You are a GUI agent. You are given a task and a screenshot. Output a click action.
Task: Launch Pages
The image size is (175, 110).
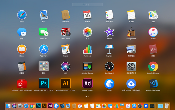65,49
